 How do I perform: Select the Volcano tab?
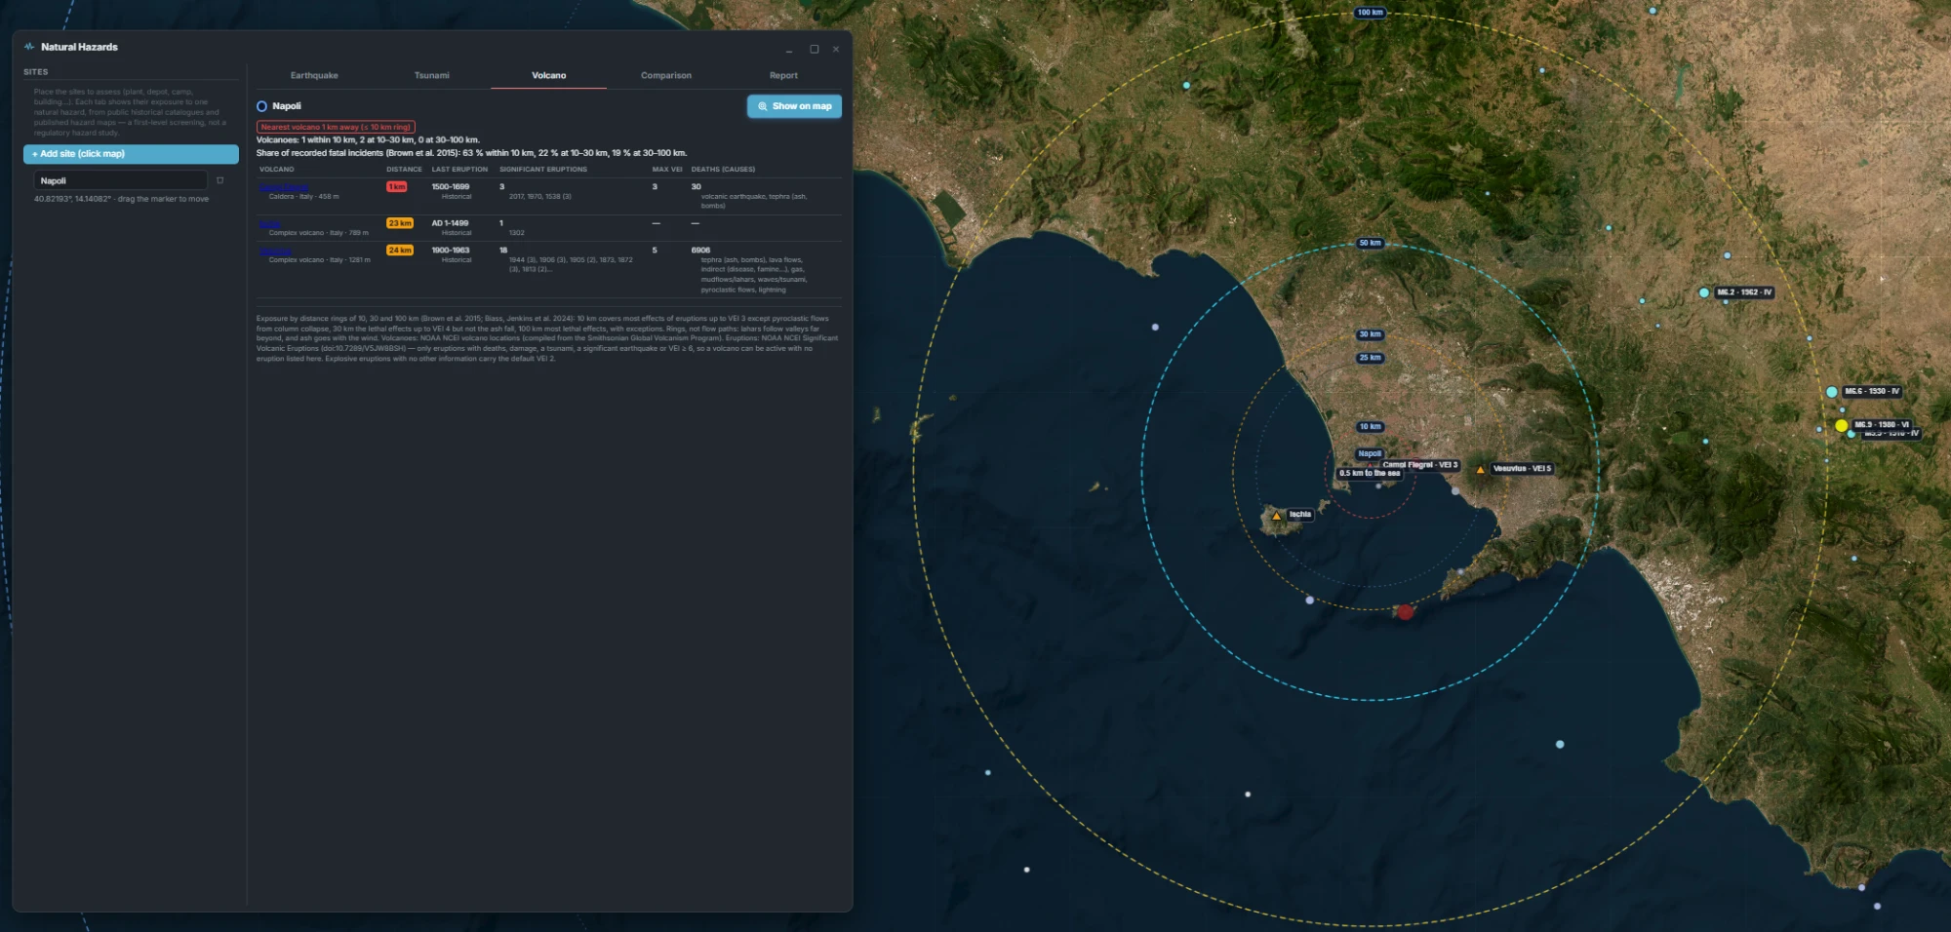tap(548, 75)
